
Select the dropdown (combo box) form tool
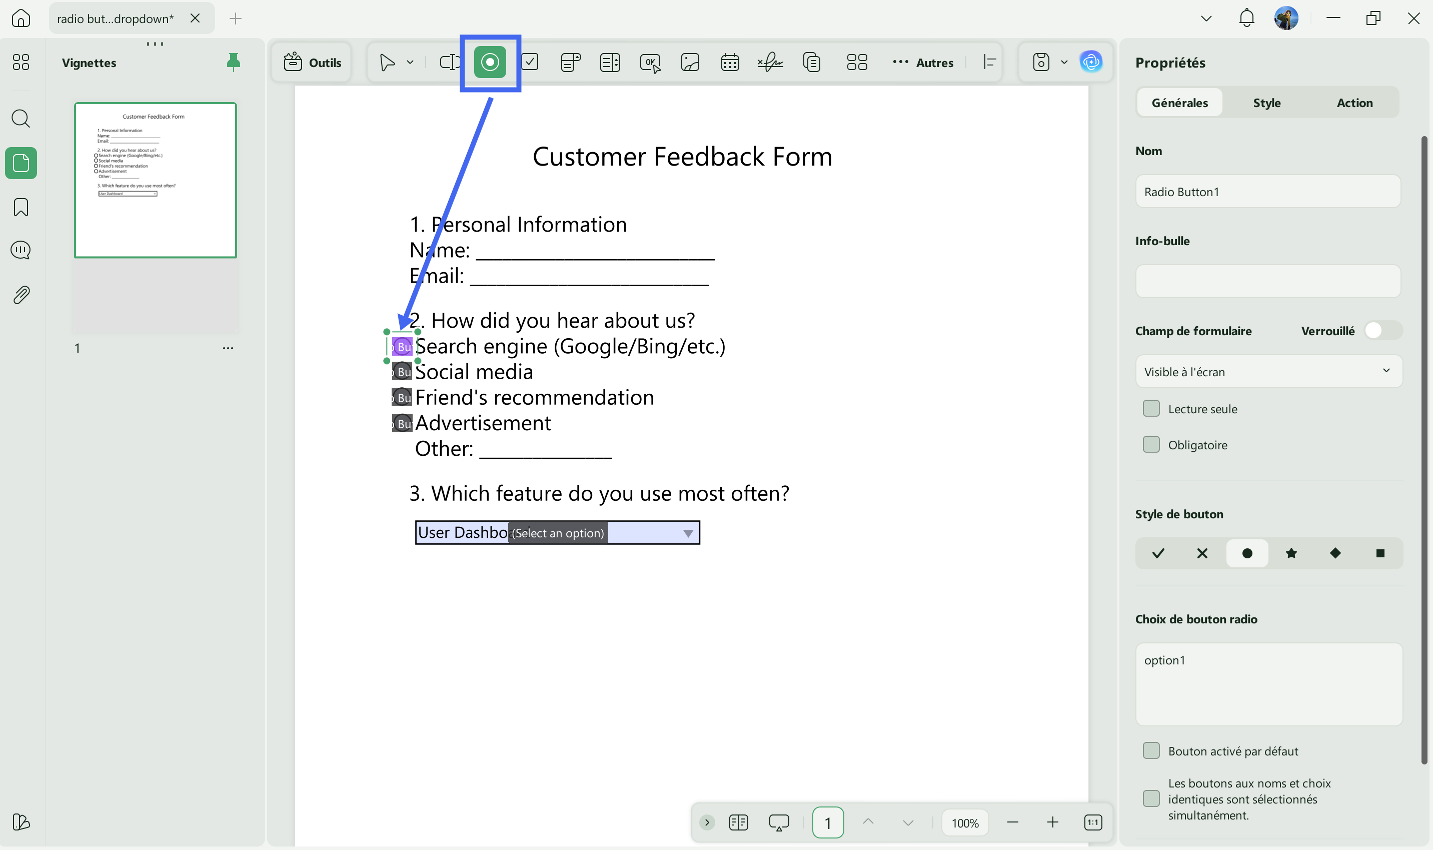[570, 62]
